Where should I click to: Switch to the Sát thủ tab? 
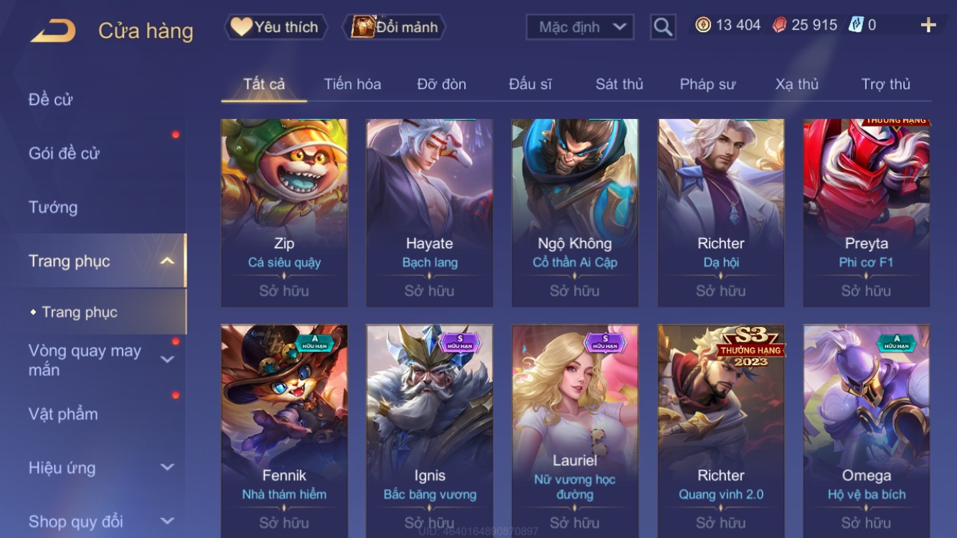(x=619, y=85)
